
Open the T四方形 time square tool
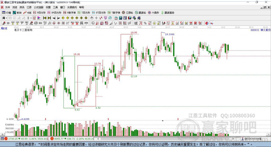pos(84,13)
